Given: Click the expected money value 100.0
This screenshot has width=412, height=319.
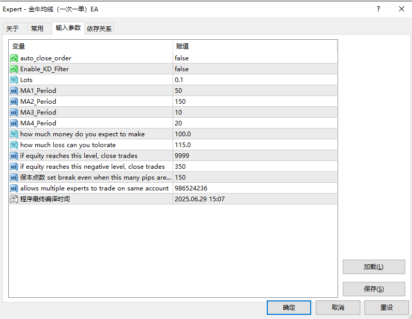Looking at the screenshot, I should point(183,134).
